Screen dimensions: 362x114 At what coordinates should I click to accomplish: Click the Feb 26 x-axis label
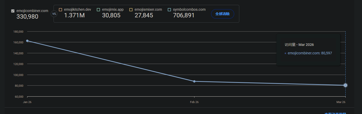tap(194, 102)
